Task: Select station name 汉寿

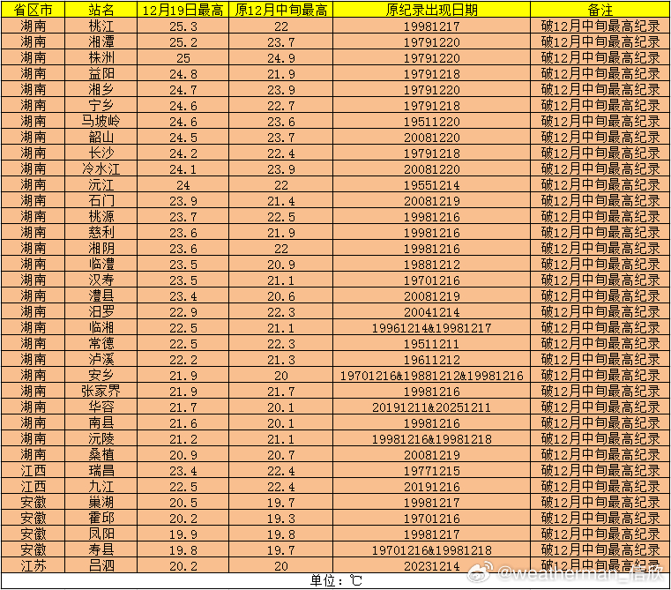Action: tap(101, 280)
